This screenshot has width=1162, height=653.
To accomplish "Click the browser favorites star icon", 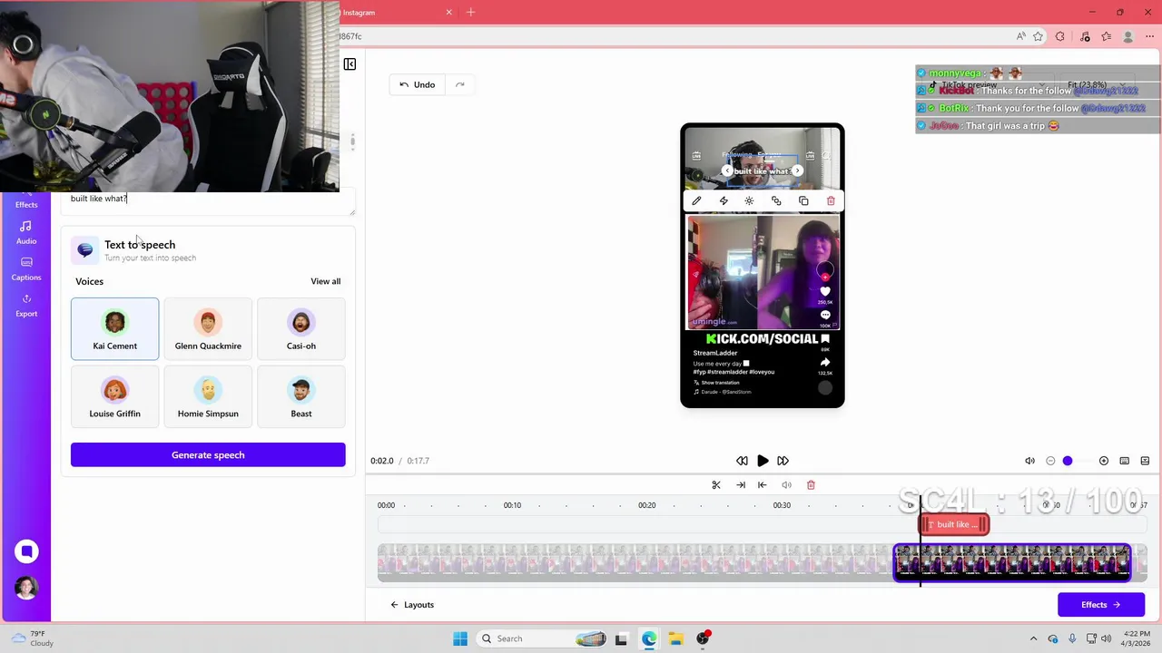I will pyautogui.click(x=1039, y=36).
